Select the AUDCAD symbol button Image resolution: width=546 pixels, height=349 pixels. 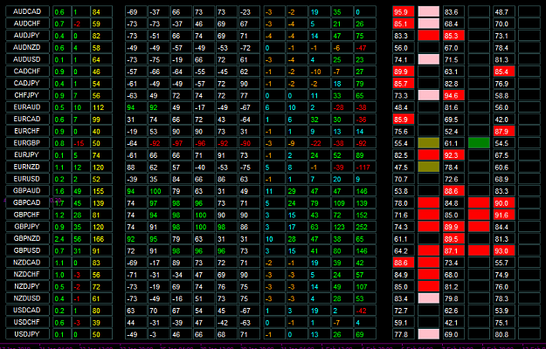click(x=27, y=11)
